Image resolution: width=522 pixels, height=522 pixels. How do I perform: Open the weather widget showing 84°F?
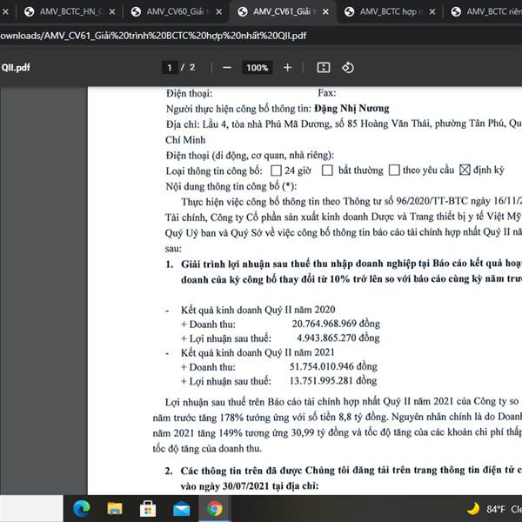click(x=494, y=509)
